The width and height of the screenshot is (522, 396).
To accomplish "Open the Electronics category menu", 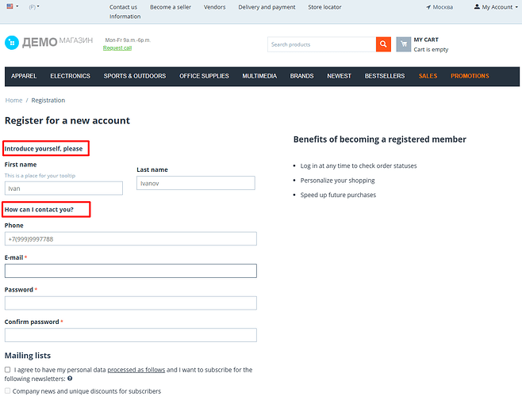I will (x=70, y=76).
